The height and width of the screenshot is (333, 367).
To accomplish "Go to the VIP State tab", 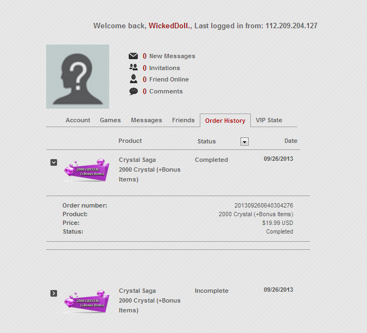I will 269,120.
